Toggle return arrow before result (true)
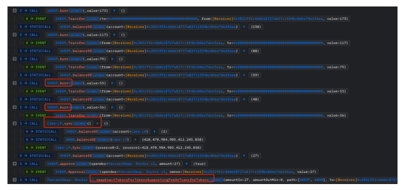Viewport: 404px width, 190px height. [x=187, y=164]
